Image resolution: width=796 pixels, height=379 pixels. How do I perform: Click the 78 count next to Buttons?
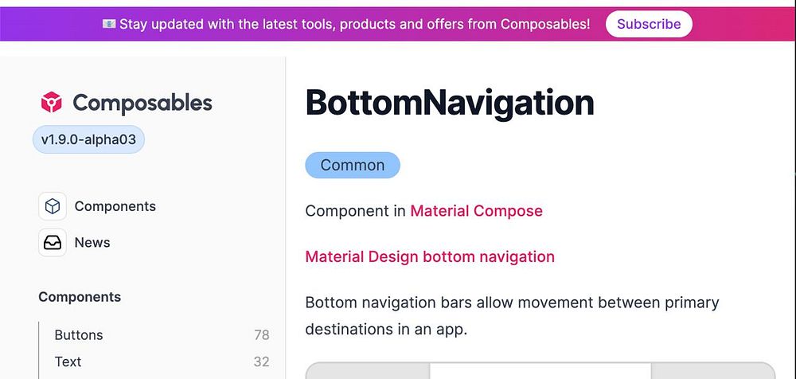coord(261,335)
